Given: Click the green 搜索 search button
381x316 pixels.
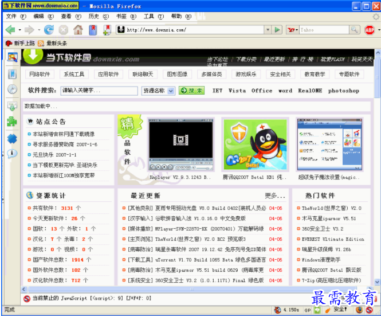Looking at the screenshot, I should [191, 91].
